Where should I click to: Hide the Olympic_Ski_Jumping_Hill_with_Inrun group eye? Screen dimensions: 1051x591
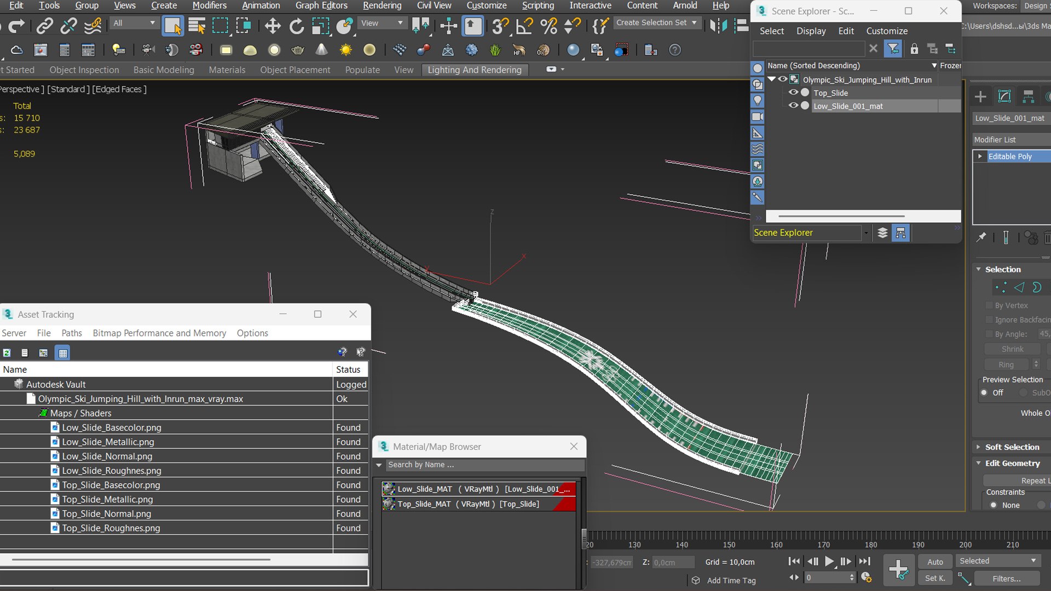(783, 79)
